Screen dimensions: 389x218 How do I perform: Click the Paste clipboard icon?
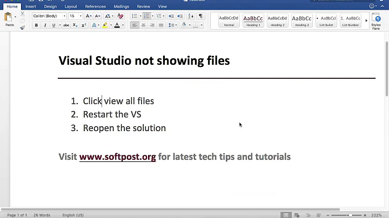coord(8,17)
